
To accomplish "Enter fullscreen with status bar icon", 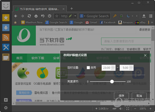I will (x=128, y=109).
